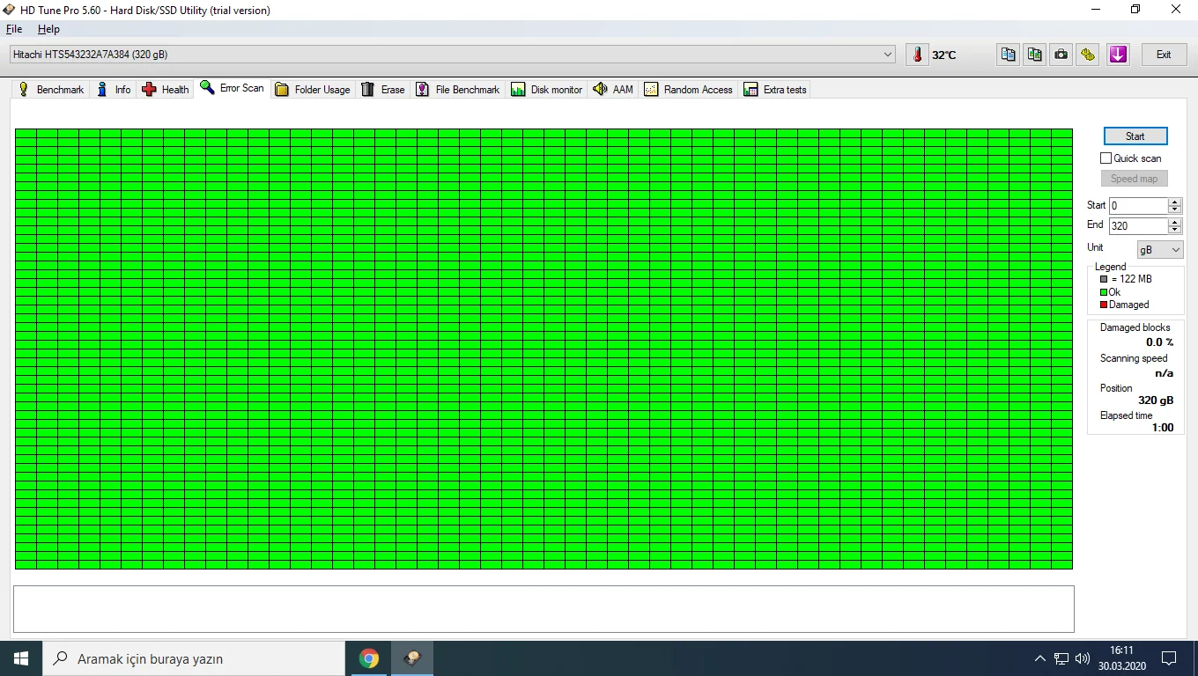1198x676 pixels.
Task: Open Windows notification center
Action: point(1169,658)
